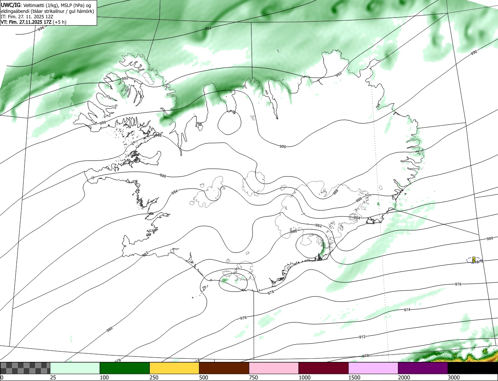
Task: Click the legend scale value 500
Action: tap(203, 377)
